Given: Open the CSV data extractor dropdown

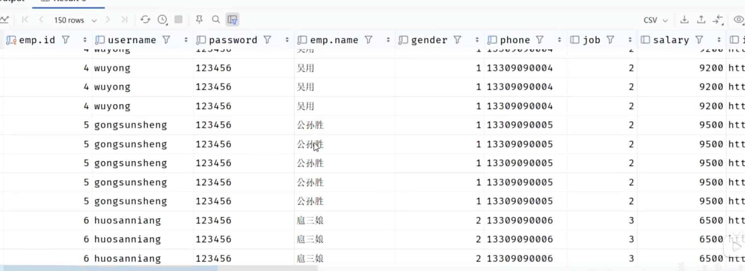Looking at the screenshot, I should pyautogui.click(x=655, y=20).
